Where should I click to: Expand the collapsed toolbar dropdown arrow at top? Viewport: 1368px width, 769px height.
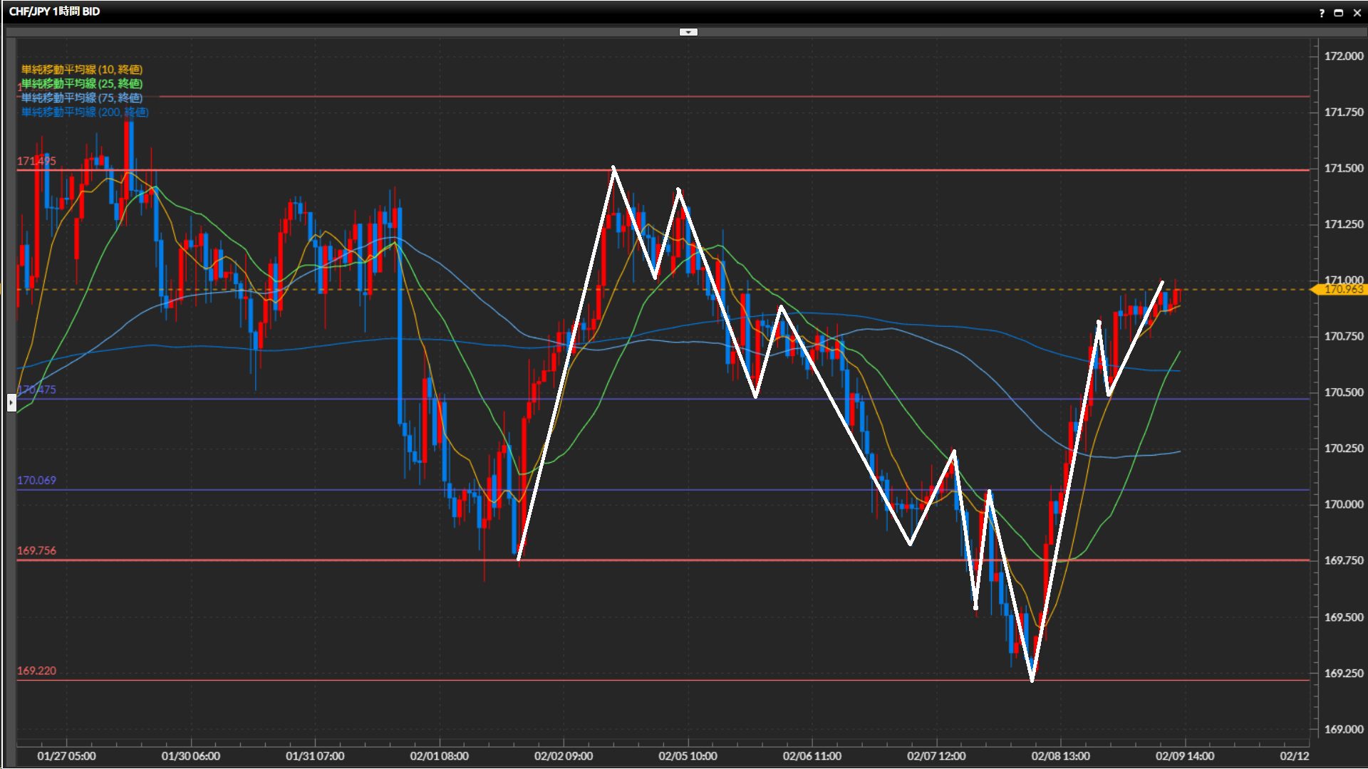tap(688, 32)
